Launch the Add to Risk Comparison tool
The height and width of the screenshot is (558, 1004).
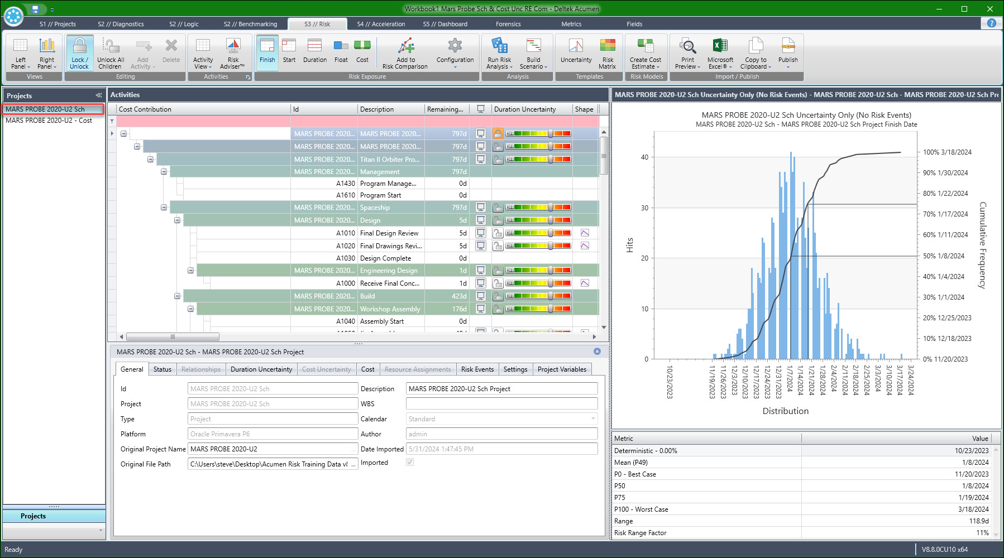(405, 53)
